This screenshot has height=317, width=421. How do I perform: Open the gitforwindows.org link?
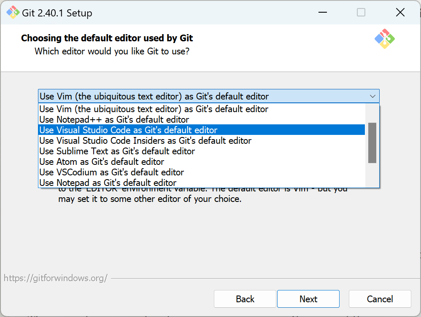[x=56, y=278]
